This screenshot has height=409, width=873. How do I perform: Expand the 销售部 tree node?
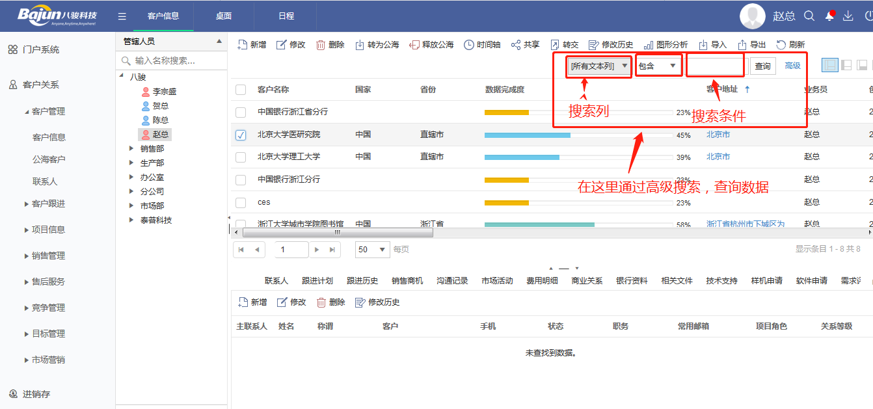[x=131, y=149]
